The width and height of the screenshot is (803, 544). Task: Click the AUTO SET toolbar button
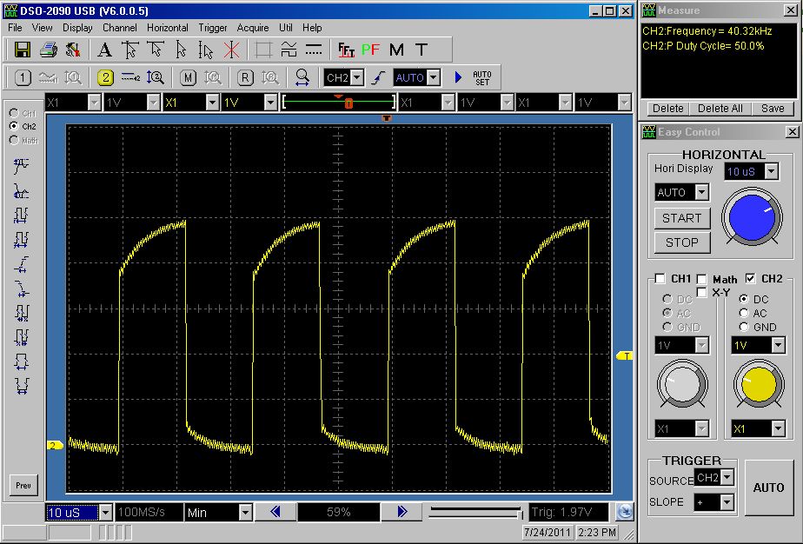pyautogui.click(x=481, y=77)
